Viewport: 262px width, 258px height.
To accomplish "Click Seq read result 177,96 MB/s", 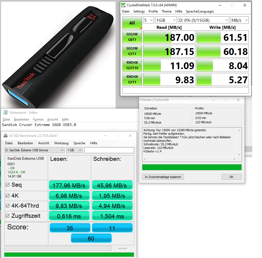I will (x=69, y=185).
